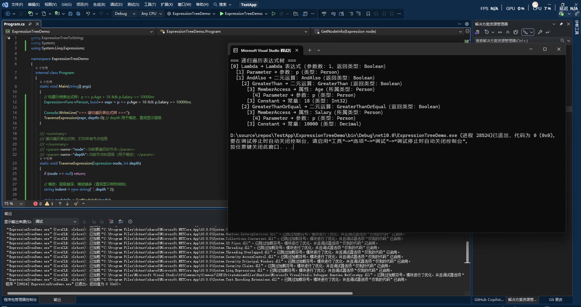This screenshot has width=581, height=307.
Task: Clear all text in the Output panel
Action: click(x=111, y=222)
